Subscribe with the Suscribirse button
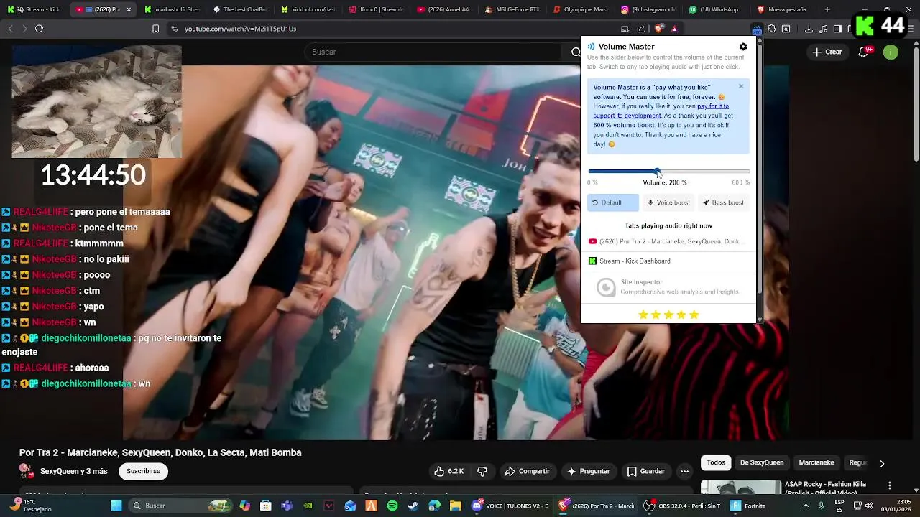 [x=143, y=471]
